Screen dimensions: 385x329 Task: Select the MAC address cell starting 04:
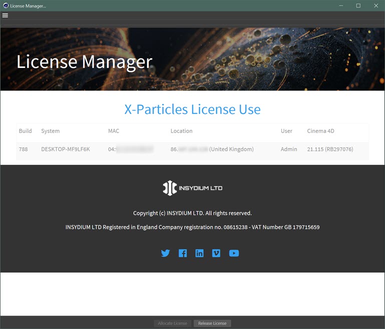tap(131, 149)
